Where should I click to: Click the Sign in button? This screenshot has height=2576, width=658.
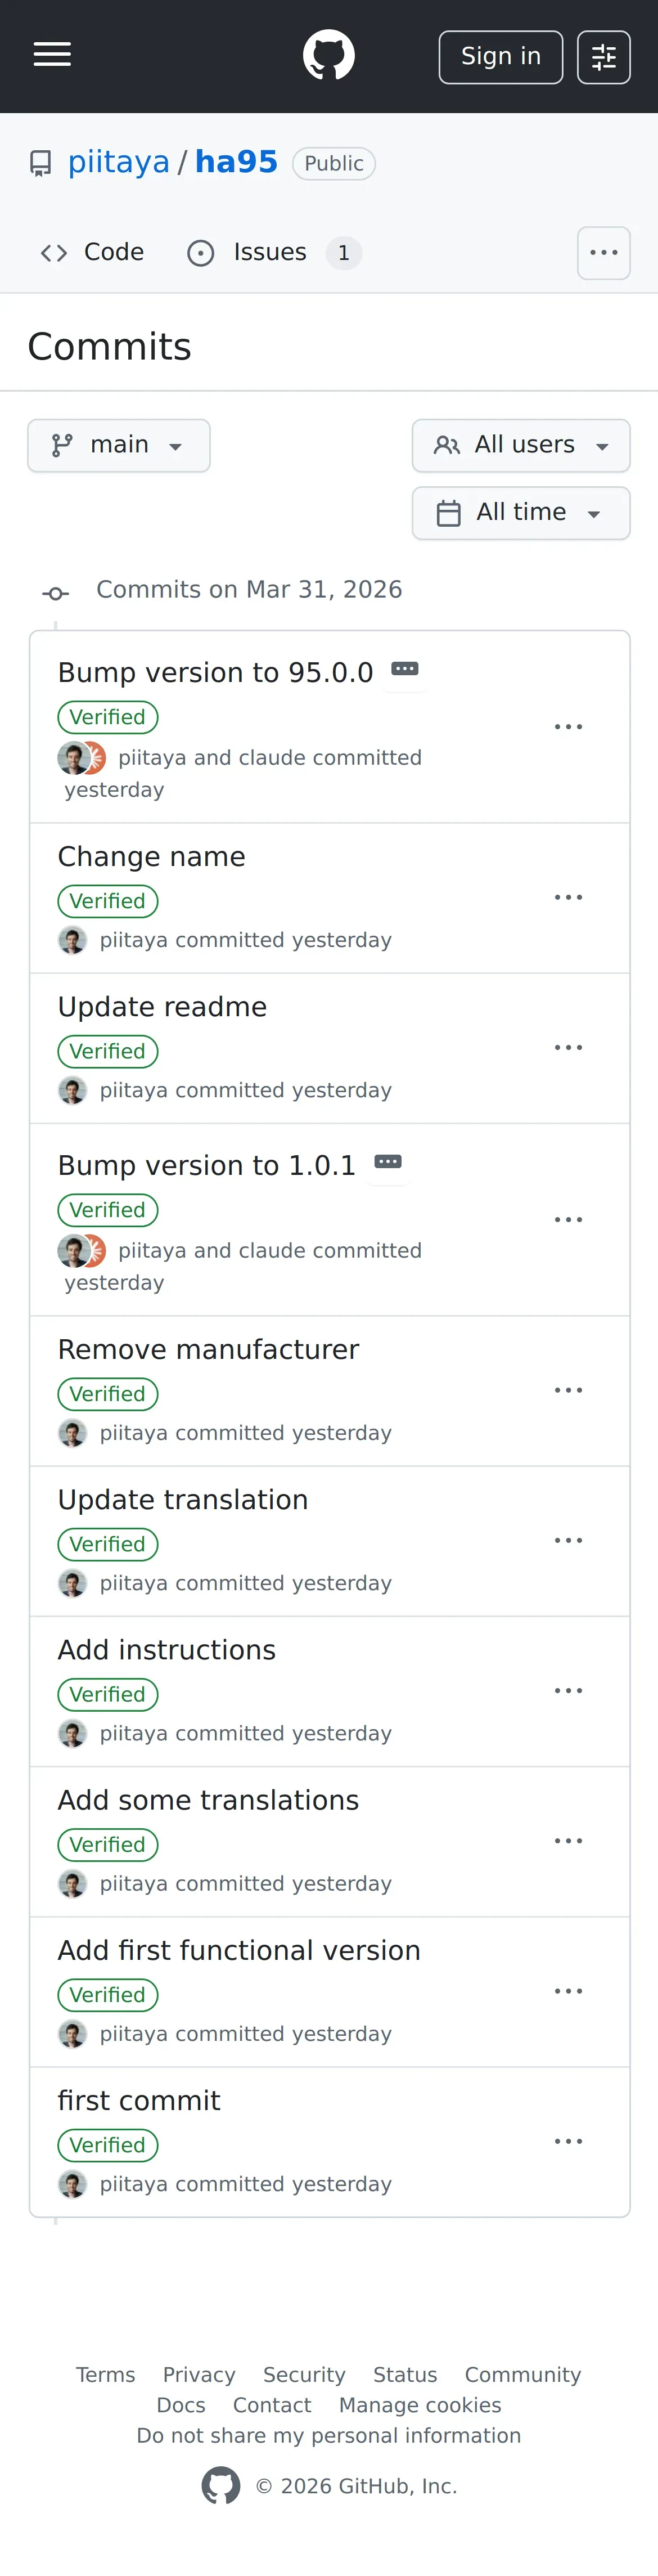[500, 57]
